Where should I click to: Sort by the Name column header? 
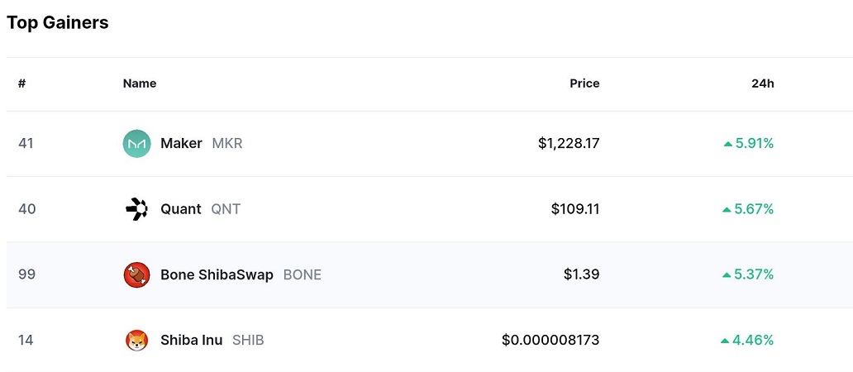140,83
